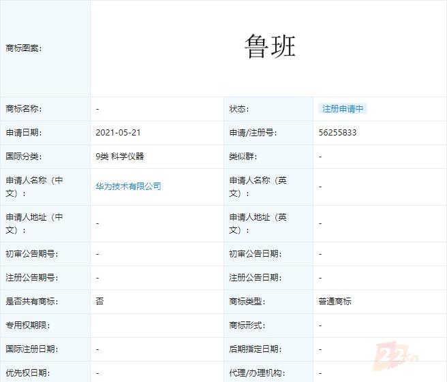Click the 注册申请中 status badge
This screenshot has width=447, height=382.
(x=343, y=109)
